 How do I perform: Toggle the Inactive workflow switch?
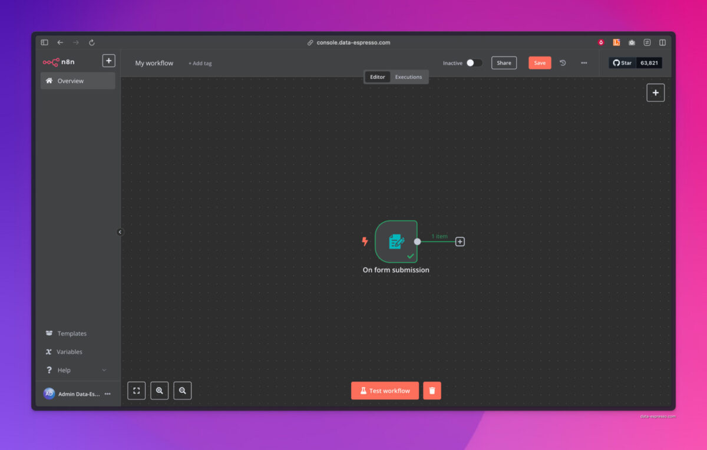pyautogui.click(x=474, y=63)
